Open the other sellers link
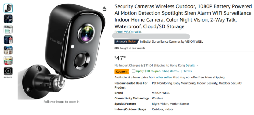Screen dimensions: 254x115 pos(164,77)
